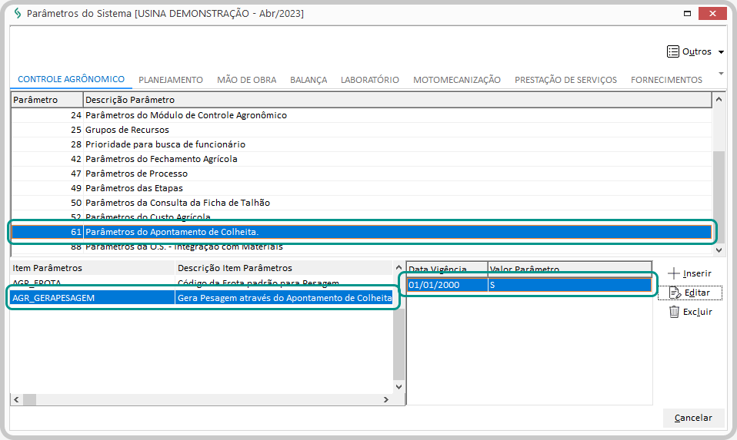The image size is (737, 440).
Task: Click the Excluir trash icon
Action: pos(674,312)
